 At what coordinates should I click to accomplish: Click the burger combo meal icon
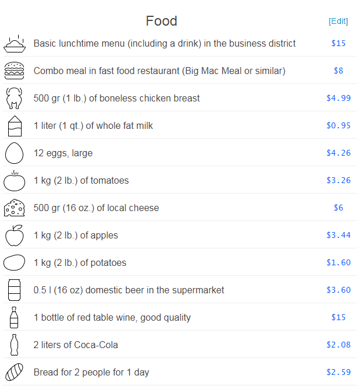[14, 71]
